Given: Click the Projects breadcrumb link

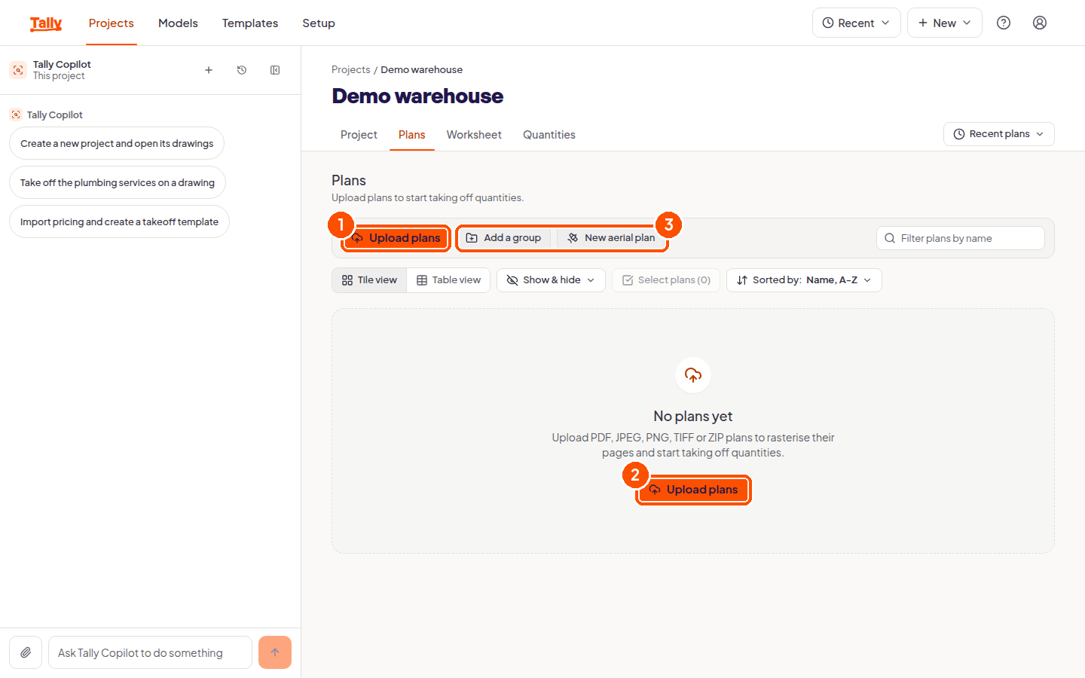Looking at the screenshot, I should point(351,69).
